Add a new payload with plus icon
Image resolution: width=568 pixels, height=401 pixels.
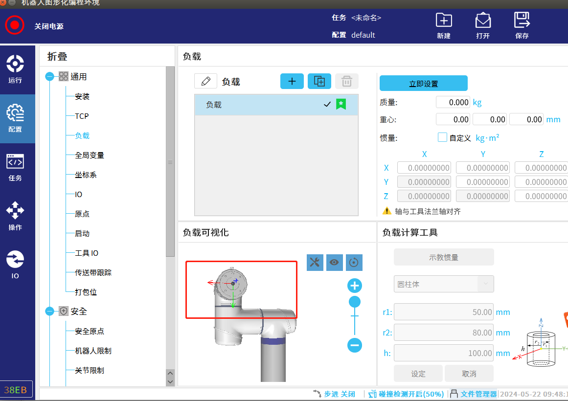click(292, 81)
